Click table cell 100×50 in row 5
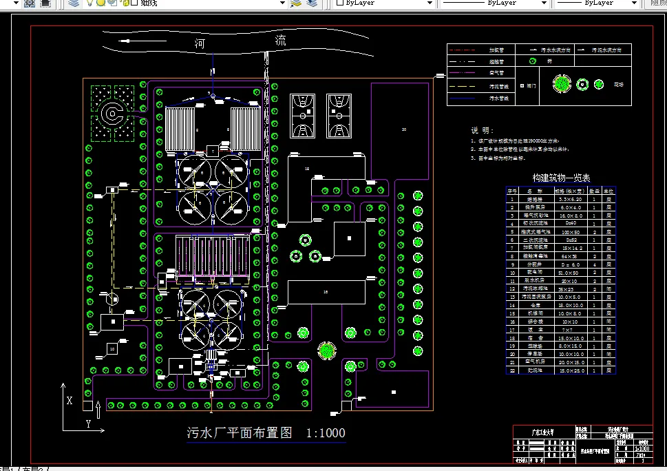The height and width of the screenshot is (471, 667). click(571, 232)
